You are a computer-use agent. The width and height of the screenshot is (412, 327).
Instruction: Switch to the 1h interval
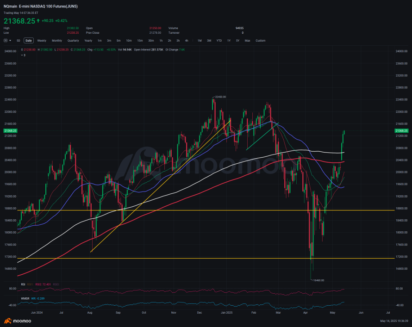[x=161, y=41]
